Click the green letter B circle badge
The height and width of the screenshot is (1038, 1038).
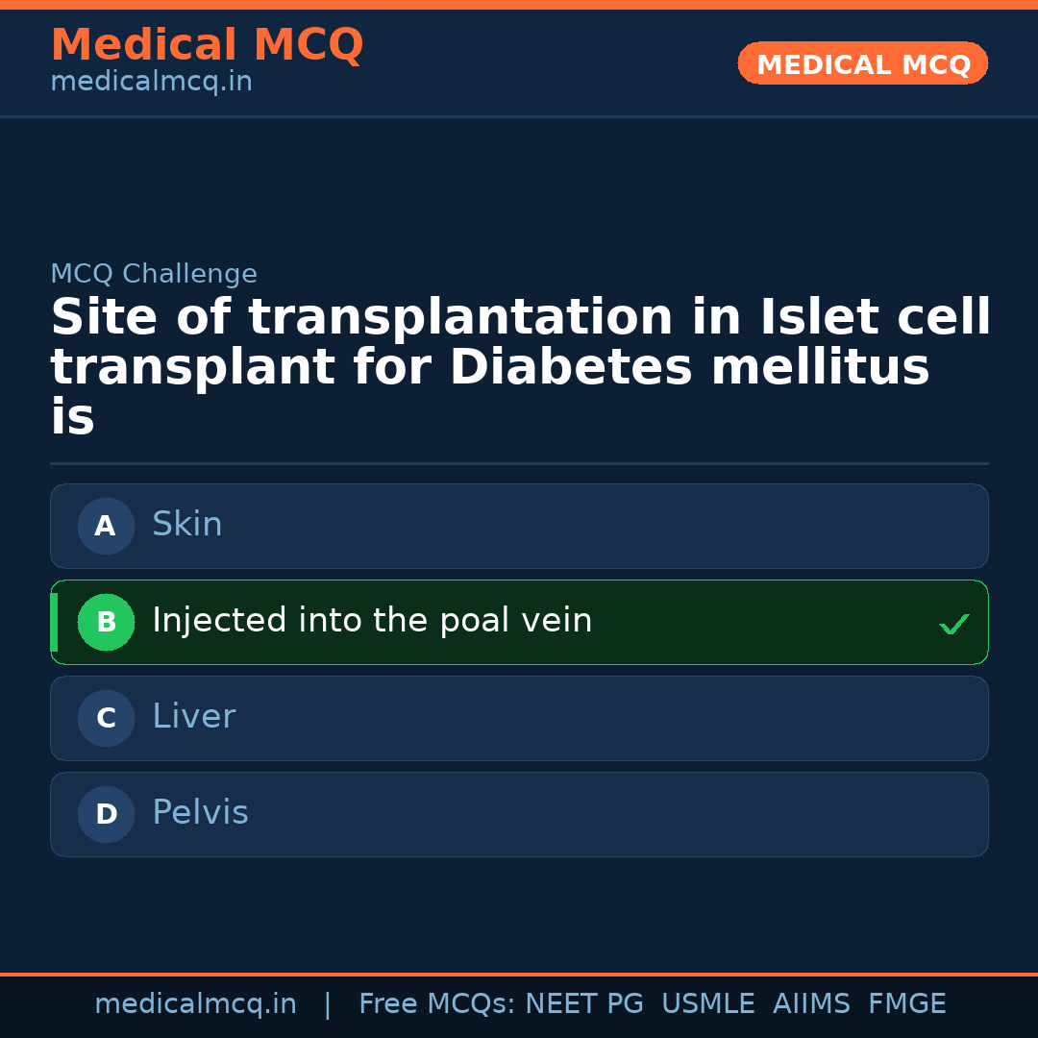[106, 622]
